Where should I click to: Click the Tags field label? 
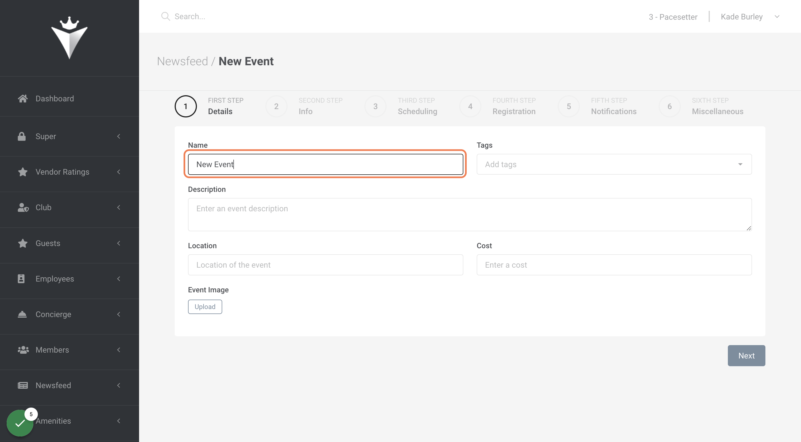point(484,145)
